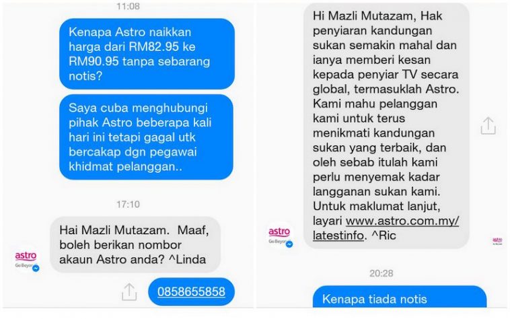Tap the 20:28 timestamp
The image size is (510, 319).
pos(381,273)
